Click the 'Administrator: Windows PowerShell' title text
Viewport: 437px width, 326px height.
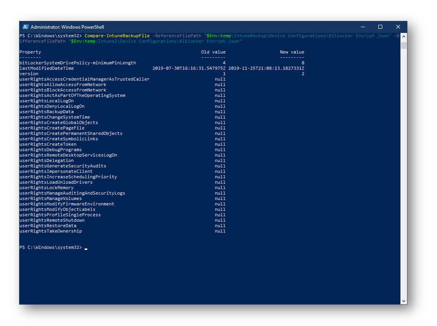click(67, 27)
